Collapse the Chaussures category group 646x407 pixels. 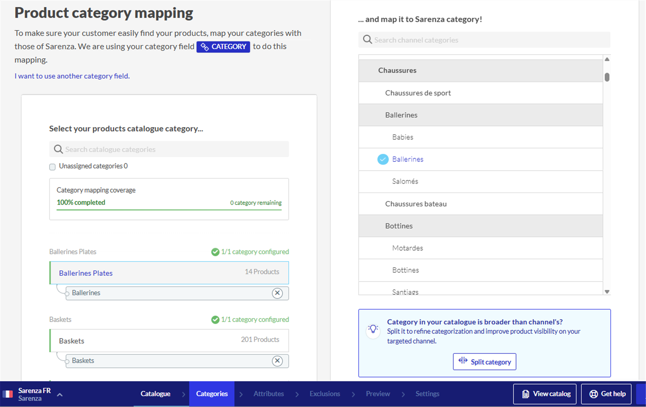click(x=397, y=71)
